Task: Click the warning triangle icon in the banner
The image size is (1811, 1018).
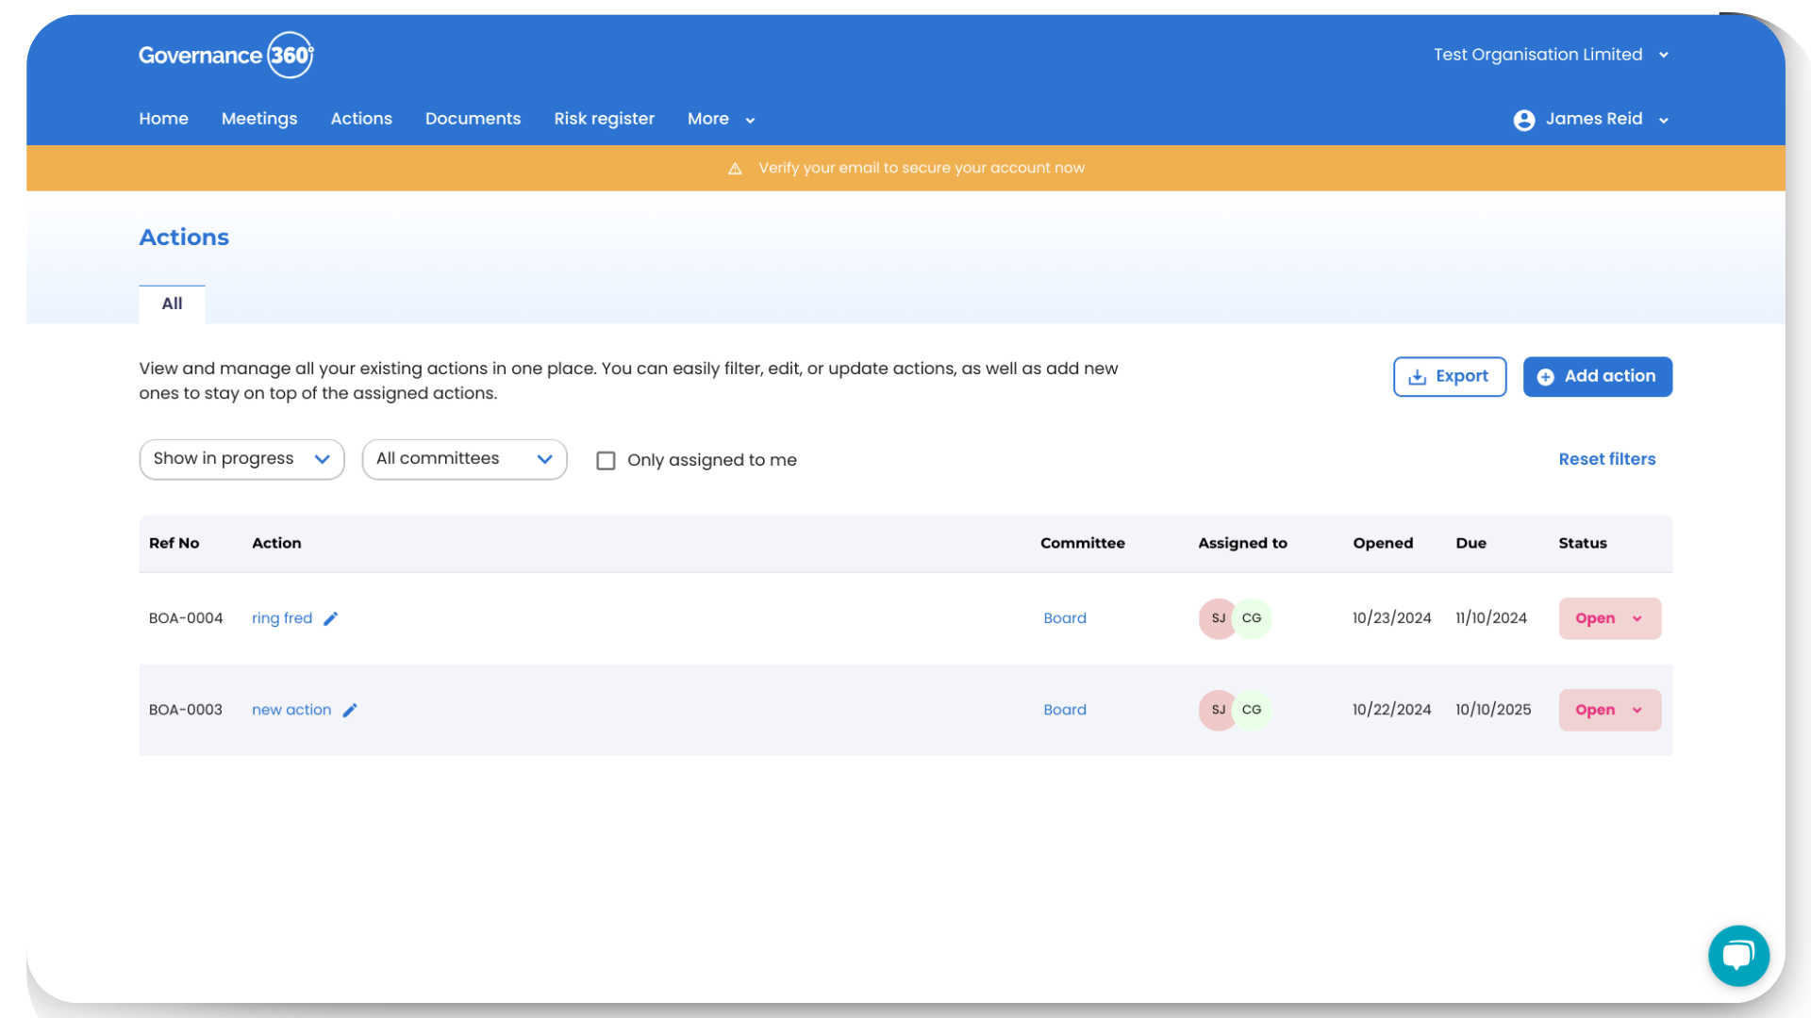Action: tap(735, 169)
